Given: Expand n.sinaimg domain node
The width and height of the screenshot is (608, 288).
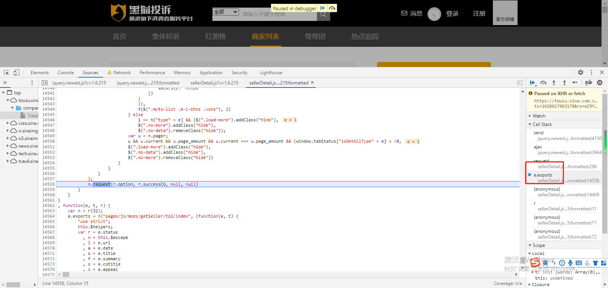Looking at the screenshot, I should [8, 130].
